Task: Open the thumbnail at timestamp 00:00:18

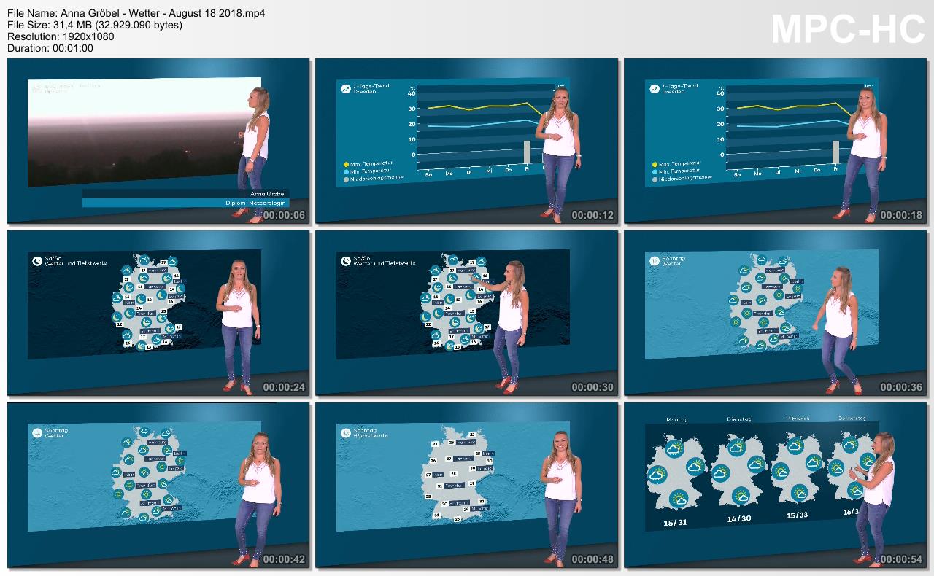Action: (776, 141)
